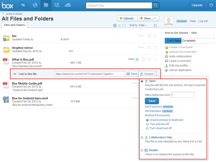The image size is (216, 162).
Task: Check the What is Box.pdf checkbox
Action: [x=155, y=59]
